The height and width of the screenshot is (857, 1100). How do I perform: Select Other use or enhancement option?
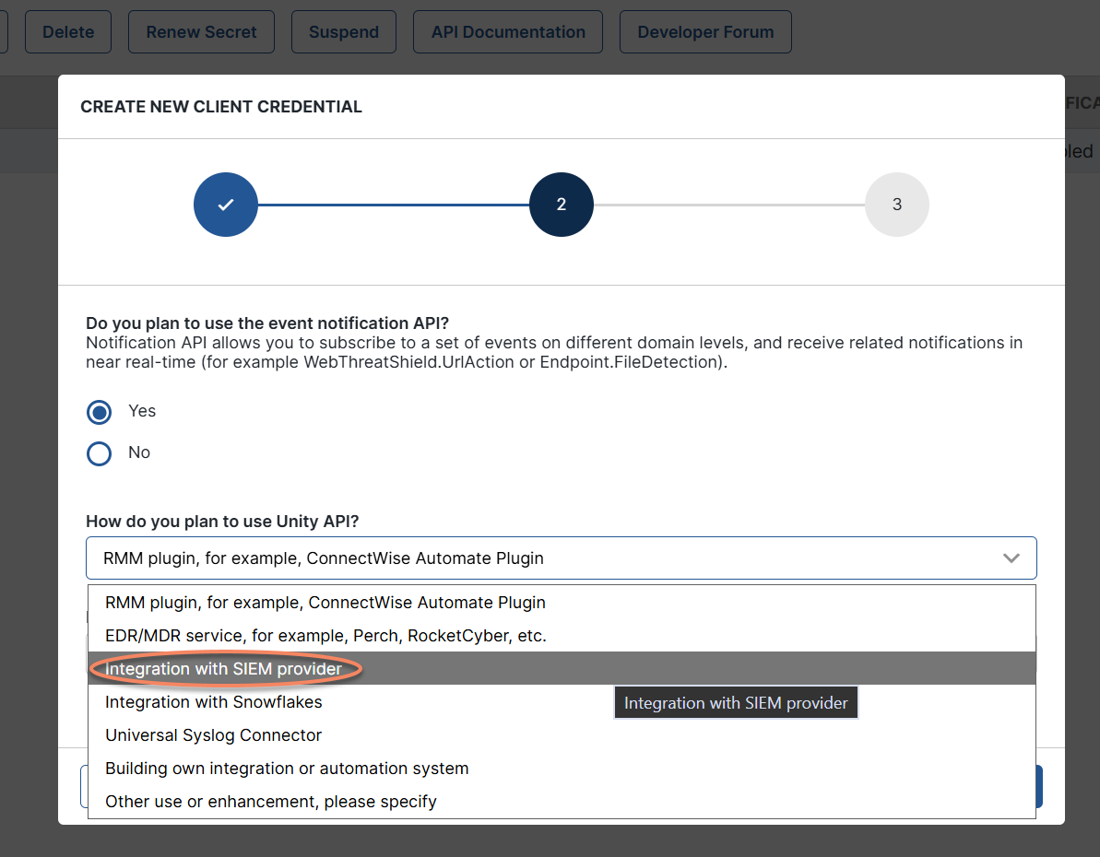click(562, 801)
